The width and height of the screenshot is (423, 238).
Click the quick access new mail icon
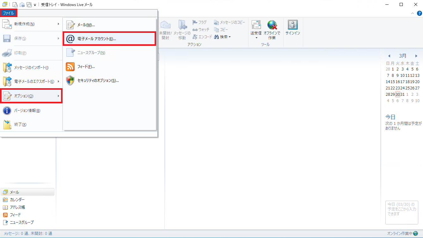click(15, 5)
